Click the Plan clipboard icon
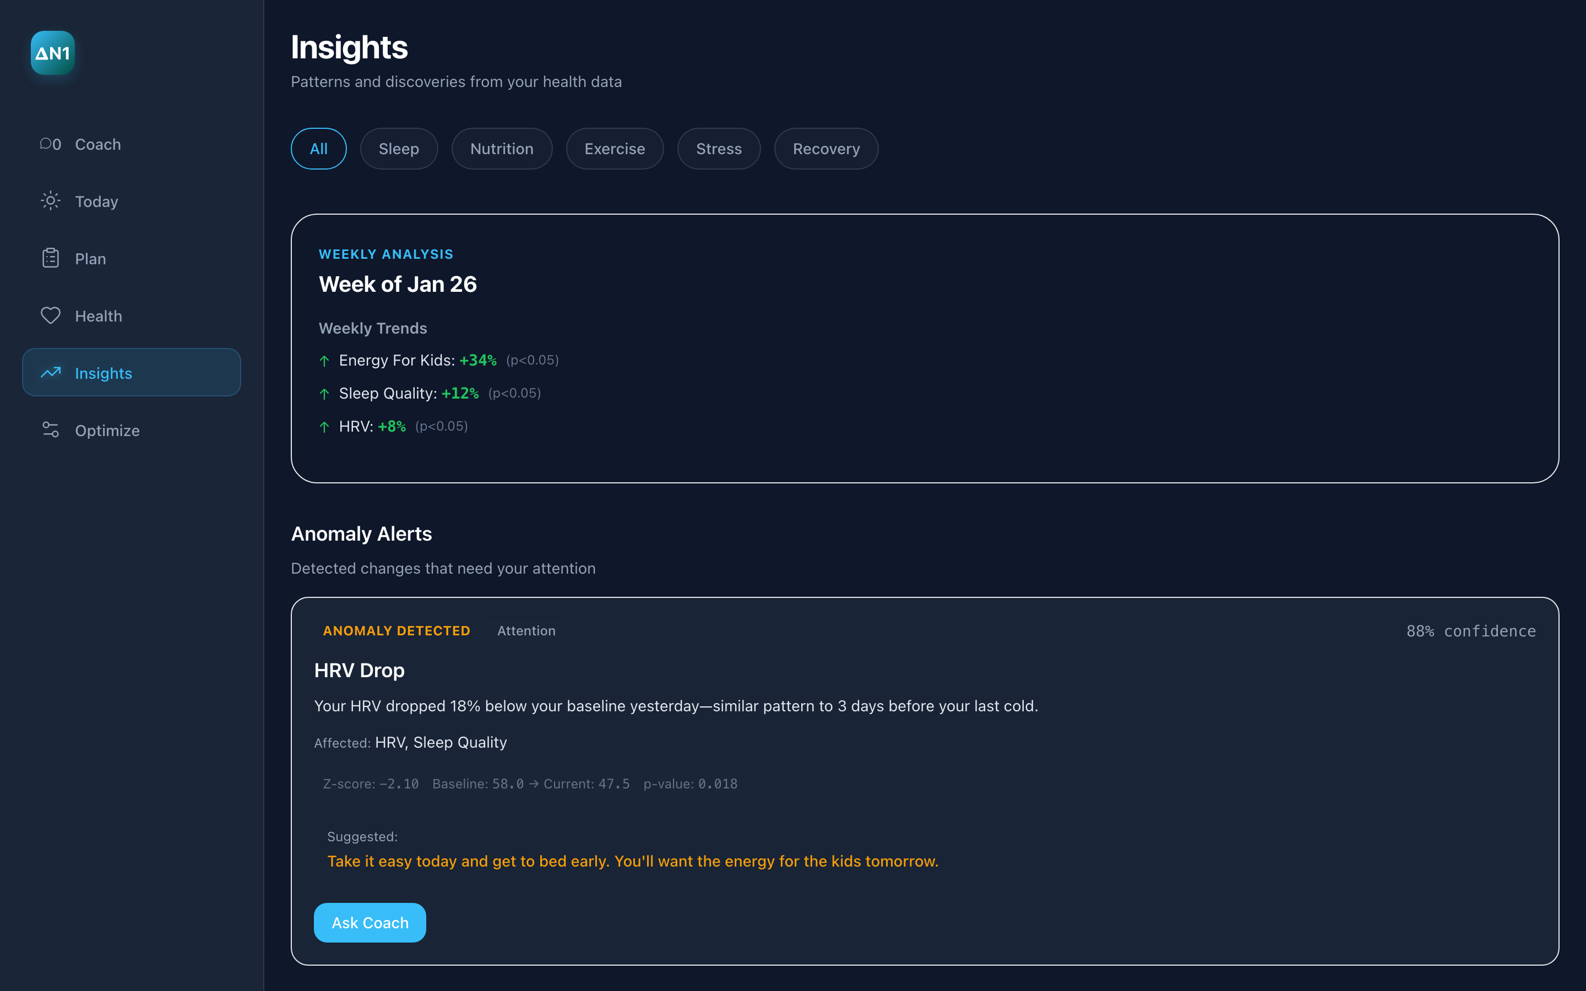Image resolution: width=1586 pixels, height=991 pixels. tap(51, 258)
